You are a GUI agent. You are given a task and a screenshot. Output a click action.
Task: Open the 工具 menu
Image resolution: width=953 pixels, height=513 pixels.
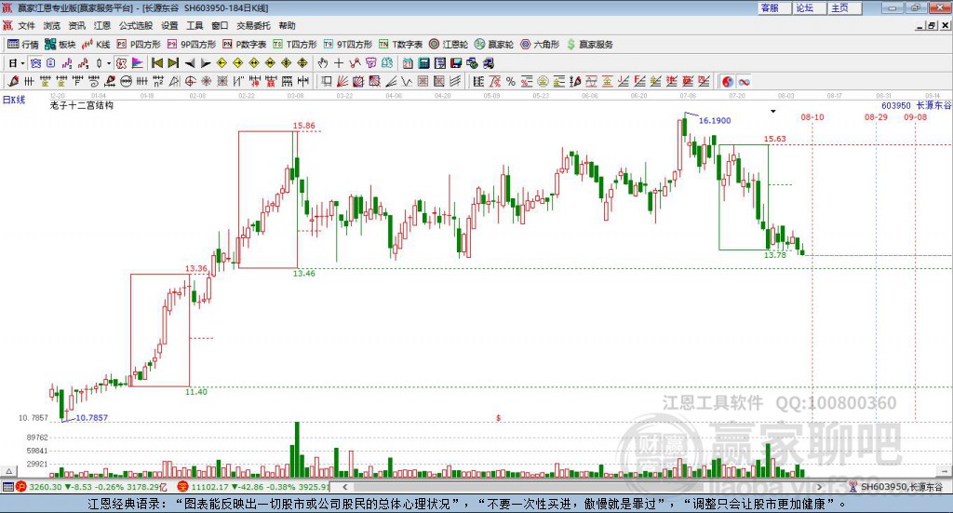(195, 25)
